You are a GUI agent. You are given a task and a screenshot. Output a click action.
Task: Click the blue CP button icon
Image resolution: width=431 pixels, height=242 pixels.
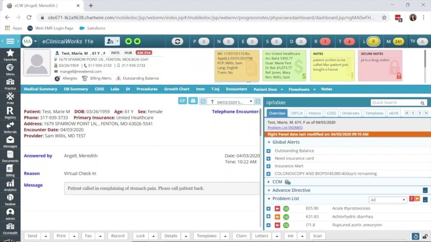tap(182, 101)
